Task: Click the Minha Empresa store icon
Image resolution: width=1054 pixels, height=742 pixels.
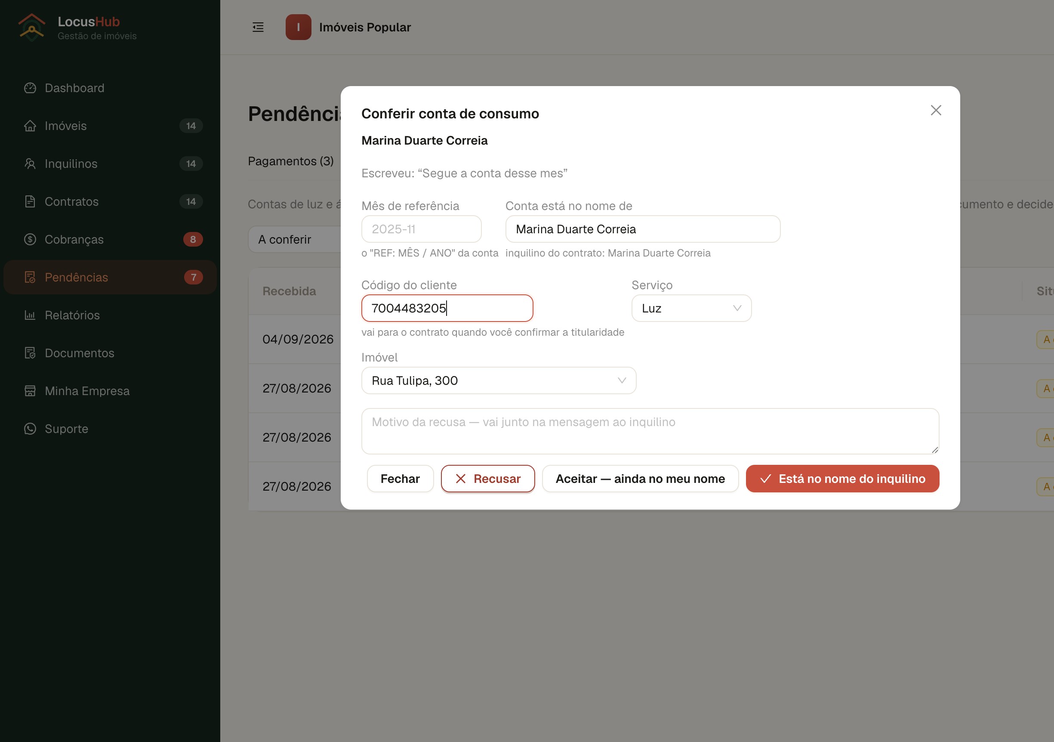Action: [30, 391]
